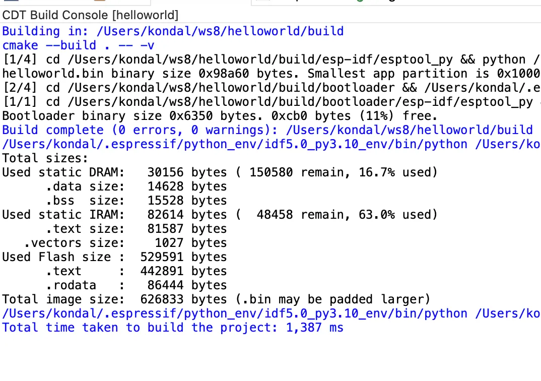Image resolution: width=541 pixels, height=381 pixels.
Task: Click the '.data size: 14628 bytes' line
Action: pyautogui.click(x=136, y=186)
